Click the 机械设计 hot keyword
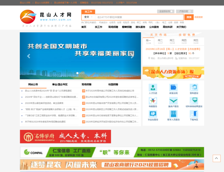 pyautogui.click(x=103, y=22)
